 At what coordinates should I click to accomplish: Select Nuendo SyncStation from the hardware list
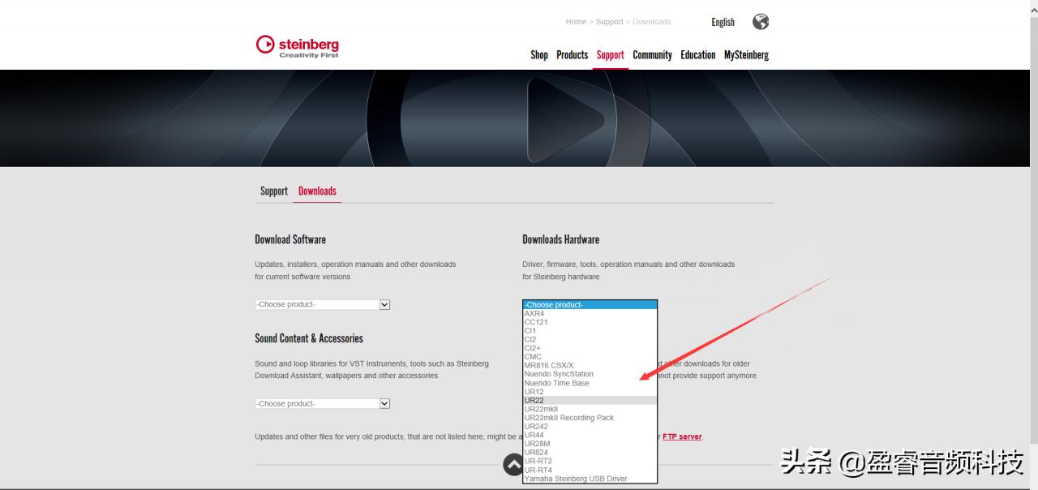[590, 374]
